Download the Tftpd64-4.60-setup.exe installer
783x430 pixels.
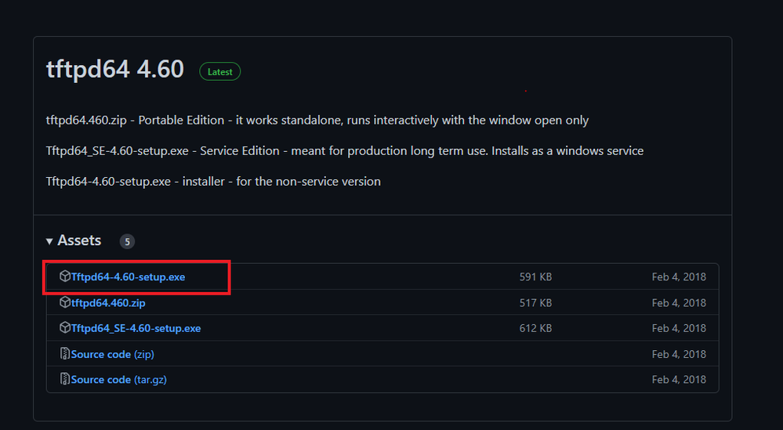click(128, 277)
